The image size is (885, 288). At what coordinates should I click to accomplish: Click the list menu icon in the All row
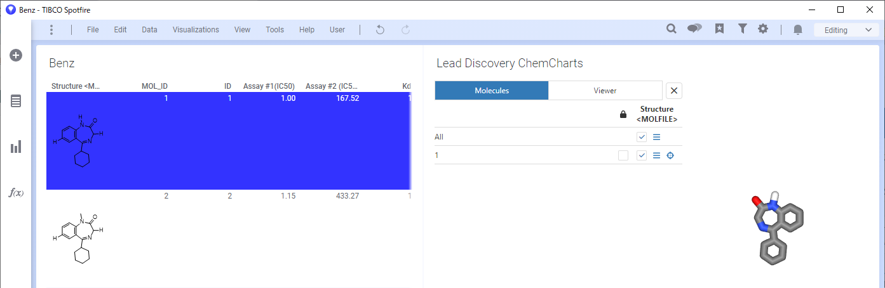[657, 137]
